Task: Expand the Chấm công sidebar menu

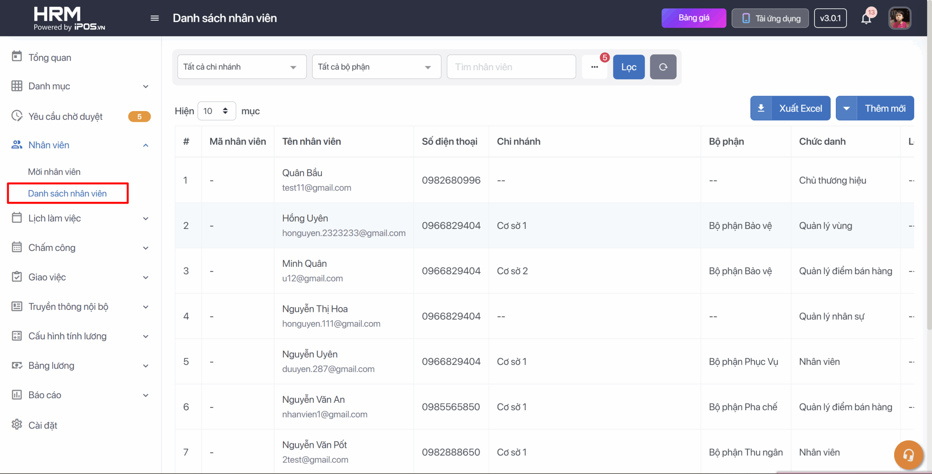Action: pyautogui.click(x=80, y=248)
